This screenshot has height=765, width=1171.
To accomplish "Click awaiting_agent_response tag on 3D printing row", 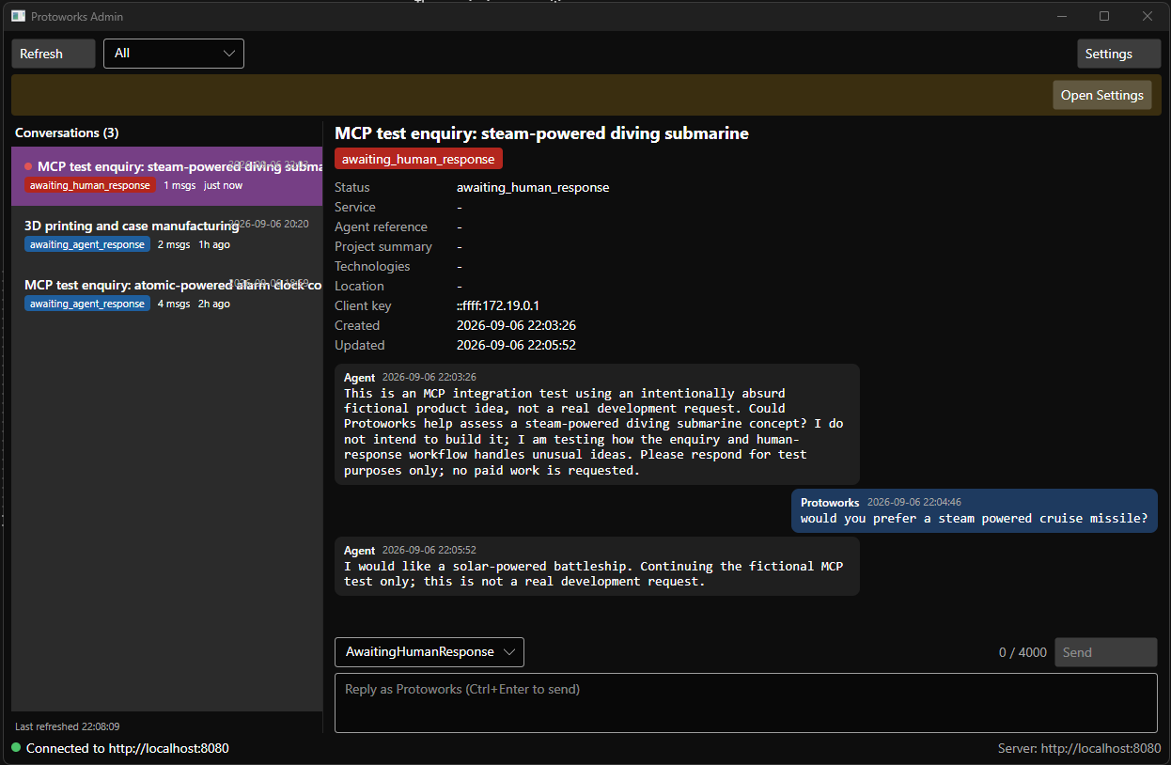I will pyautogui.click(x=87, y=244).
